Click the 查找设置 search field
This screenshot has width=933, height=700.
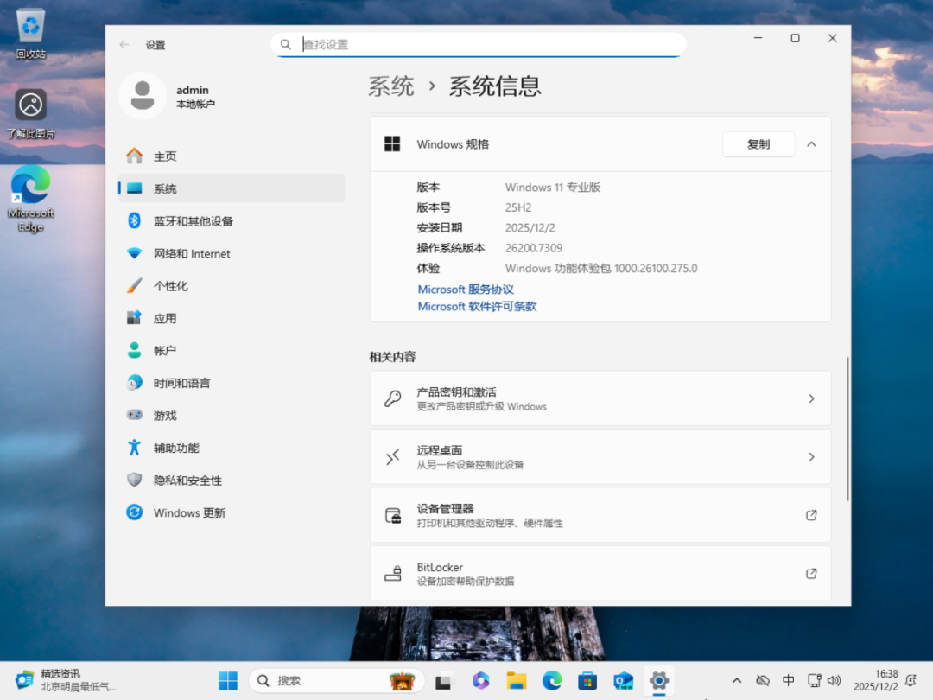pos(479,45)
